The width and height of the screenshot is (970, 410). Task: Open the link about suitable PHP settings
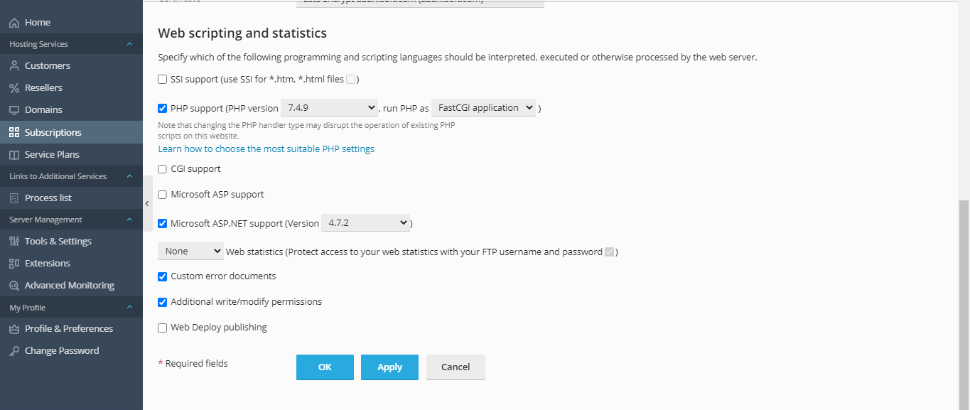pyautogui.click(x=266, y=149)
